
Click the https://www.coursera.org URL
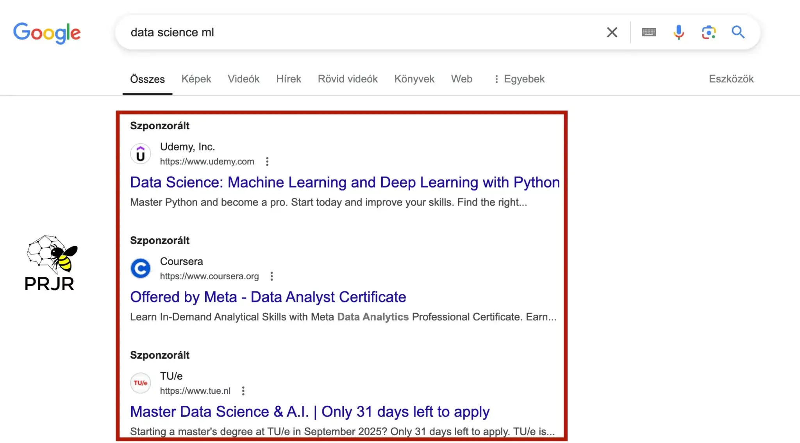click(x=209, y=277)
